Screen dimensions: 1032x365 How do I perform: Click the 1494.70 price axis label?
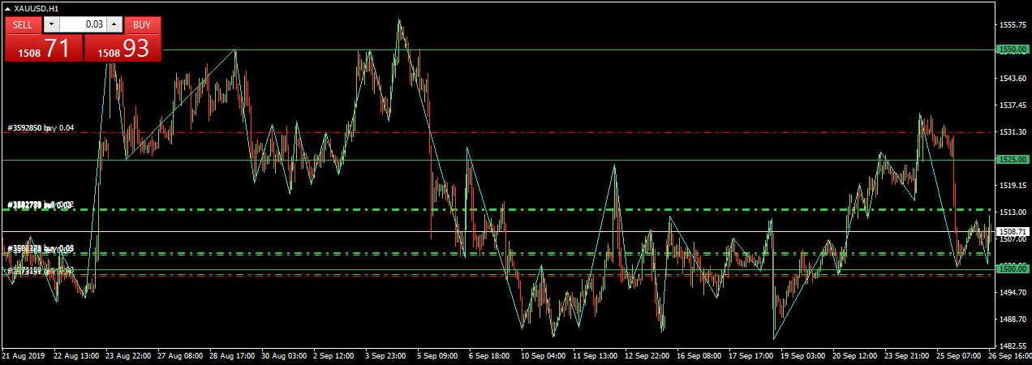click(x=1013, y=291)
